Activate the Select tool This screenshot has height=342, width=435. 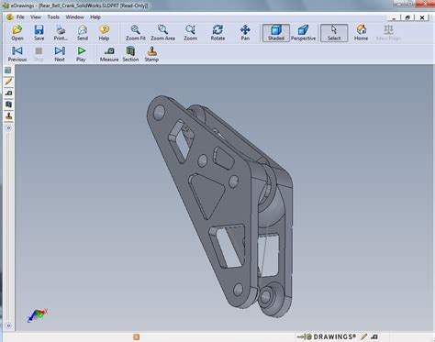pos(334,33)
